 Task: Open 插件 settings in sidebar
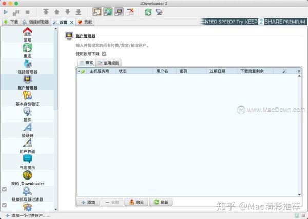click(x=27, y=114)
